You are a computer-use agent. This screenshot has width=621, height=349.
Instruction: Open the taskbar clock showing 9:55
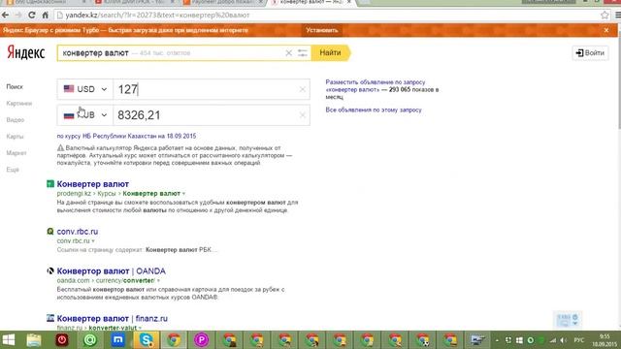[x=605, y=340]
